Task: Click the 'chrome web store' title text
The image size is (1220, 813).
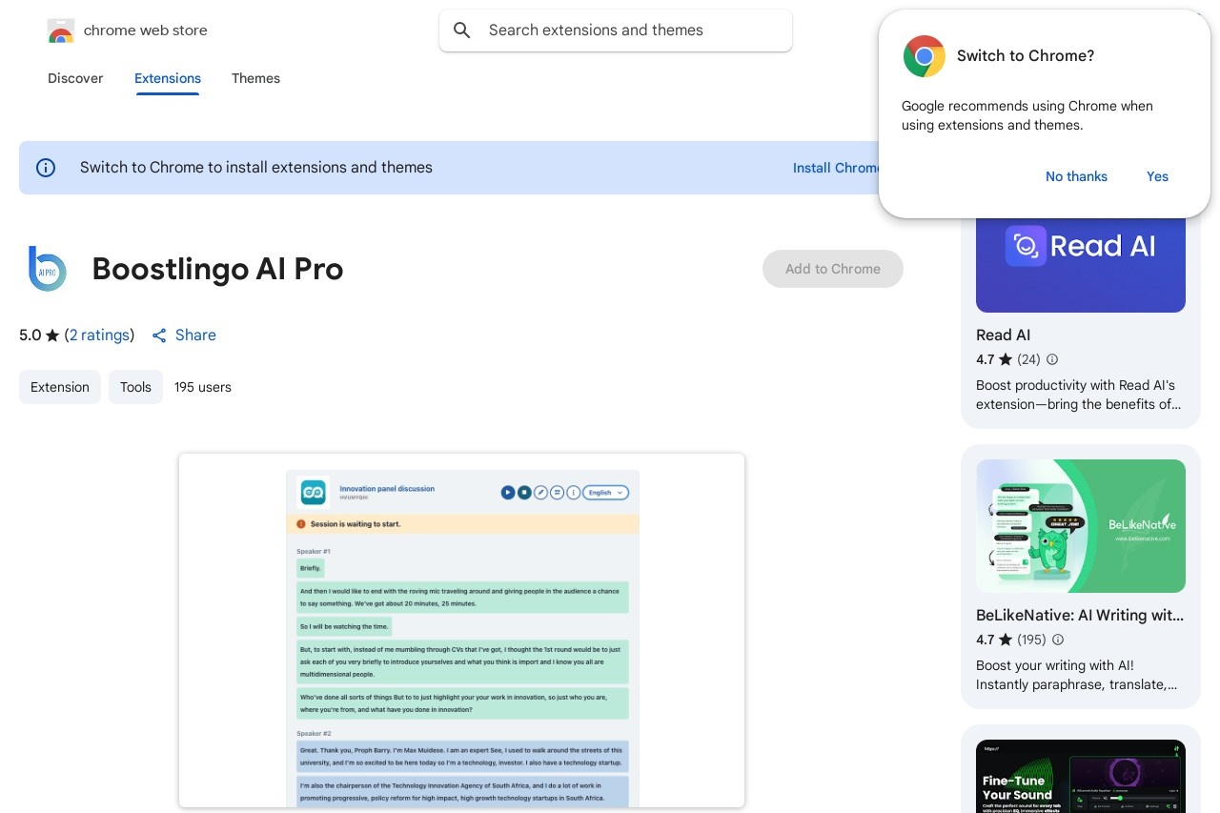Action: pyautogui.click(x=146, y=30)
